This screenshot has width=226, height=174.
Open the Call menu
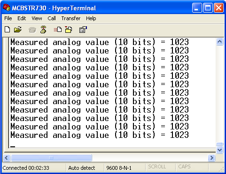(x=52, y=18)
